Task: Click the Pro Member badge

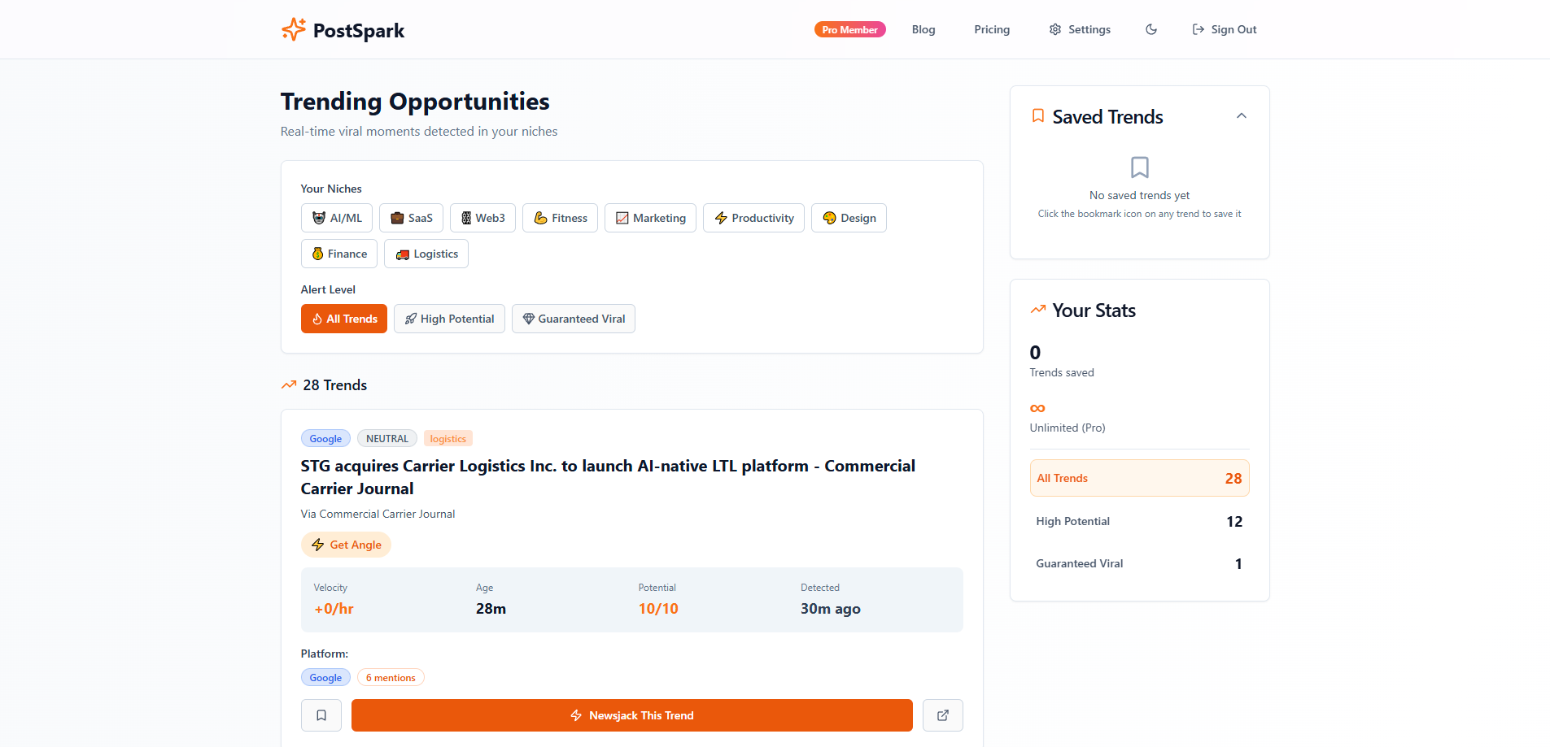Action: click(x=849, y=29)
